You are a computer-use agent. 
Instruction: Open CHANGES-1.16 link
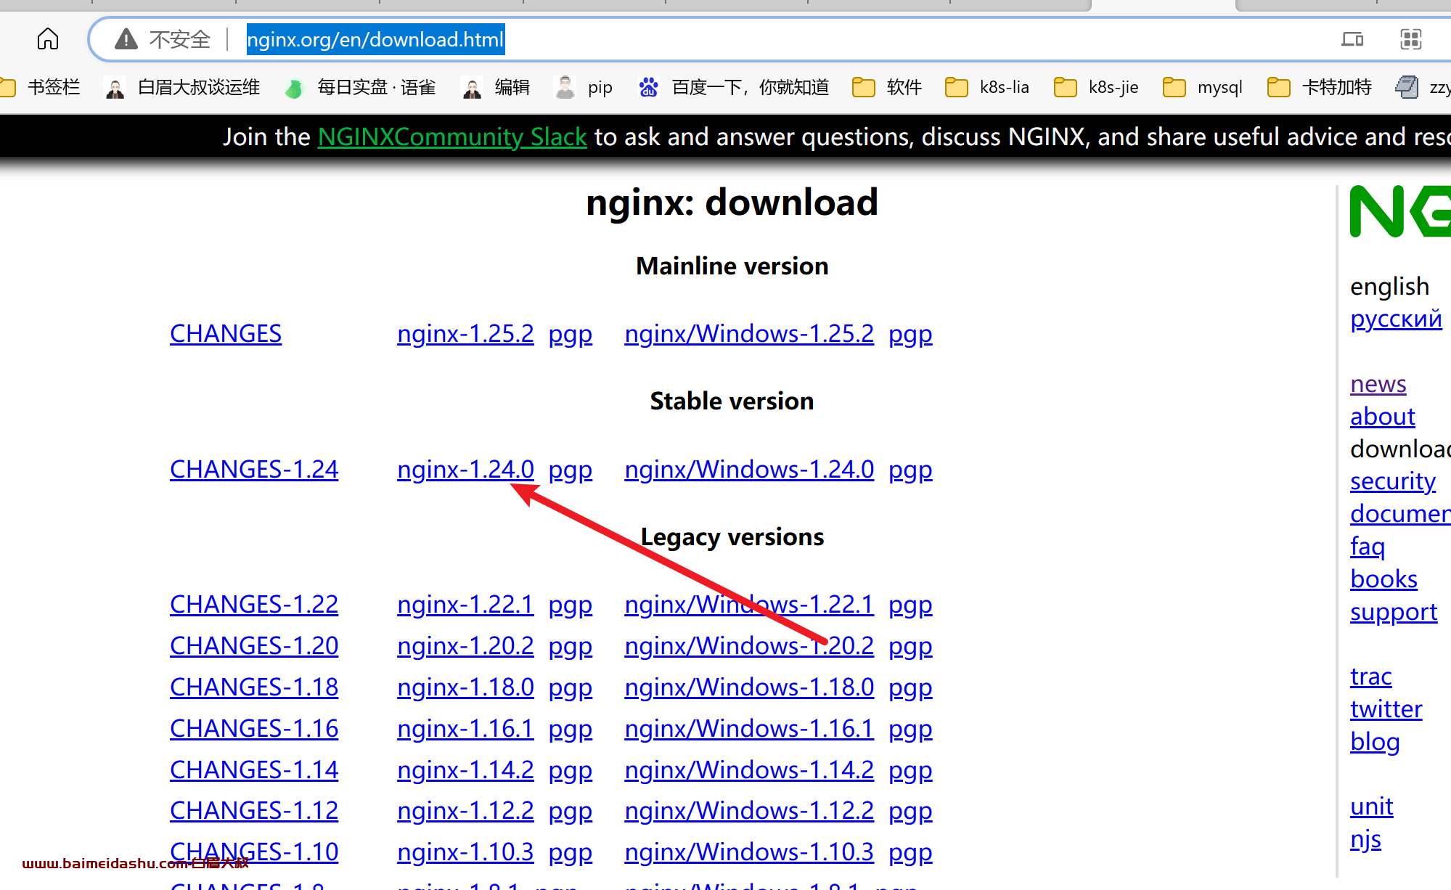[254, 728]
